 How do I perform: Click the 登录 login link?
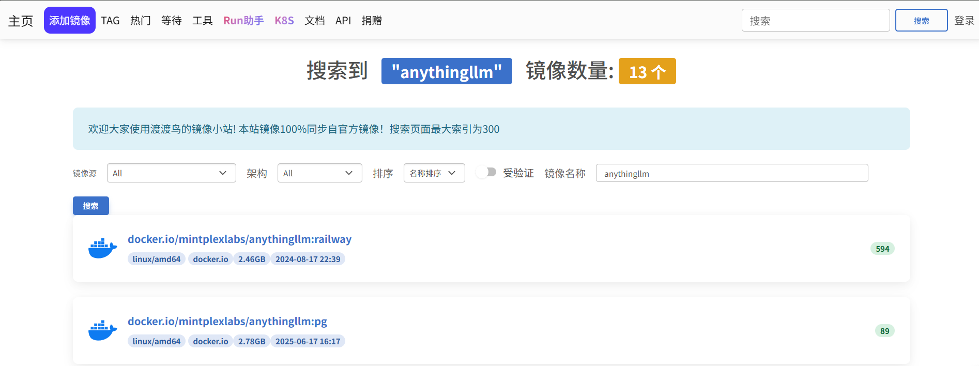[964, 21]
